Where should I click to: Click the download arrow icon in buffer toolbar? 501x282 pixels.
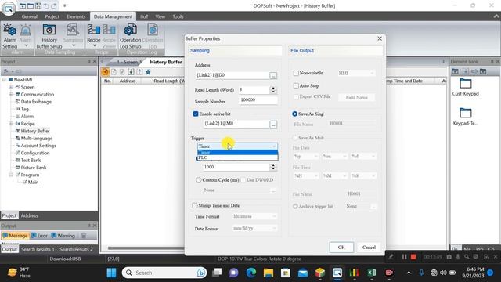[131, 72]
